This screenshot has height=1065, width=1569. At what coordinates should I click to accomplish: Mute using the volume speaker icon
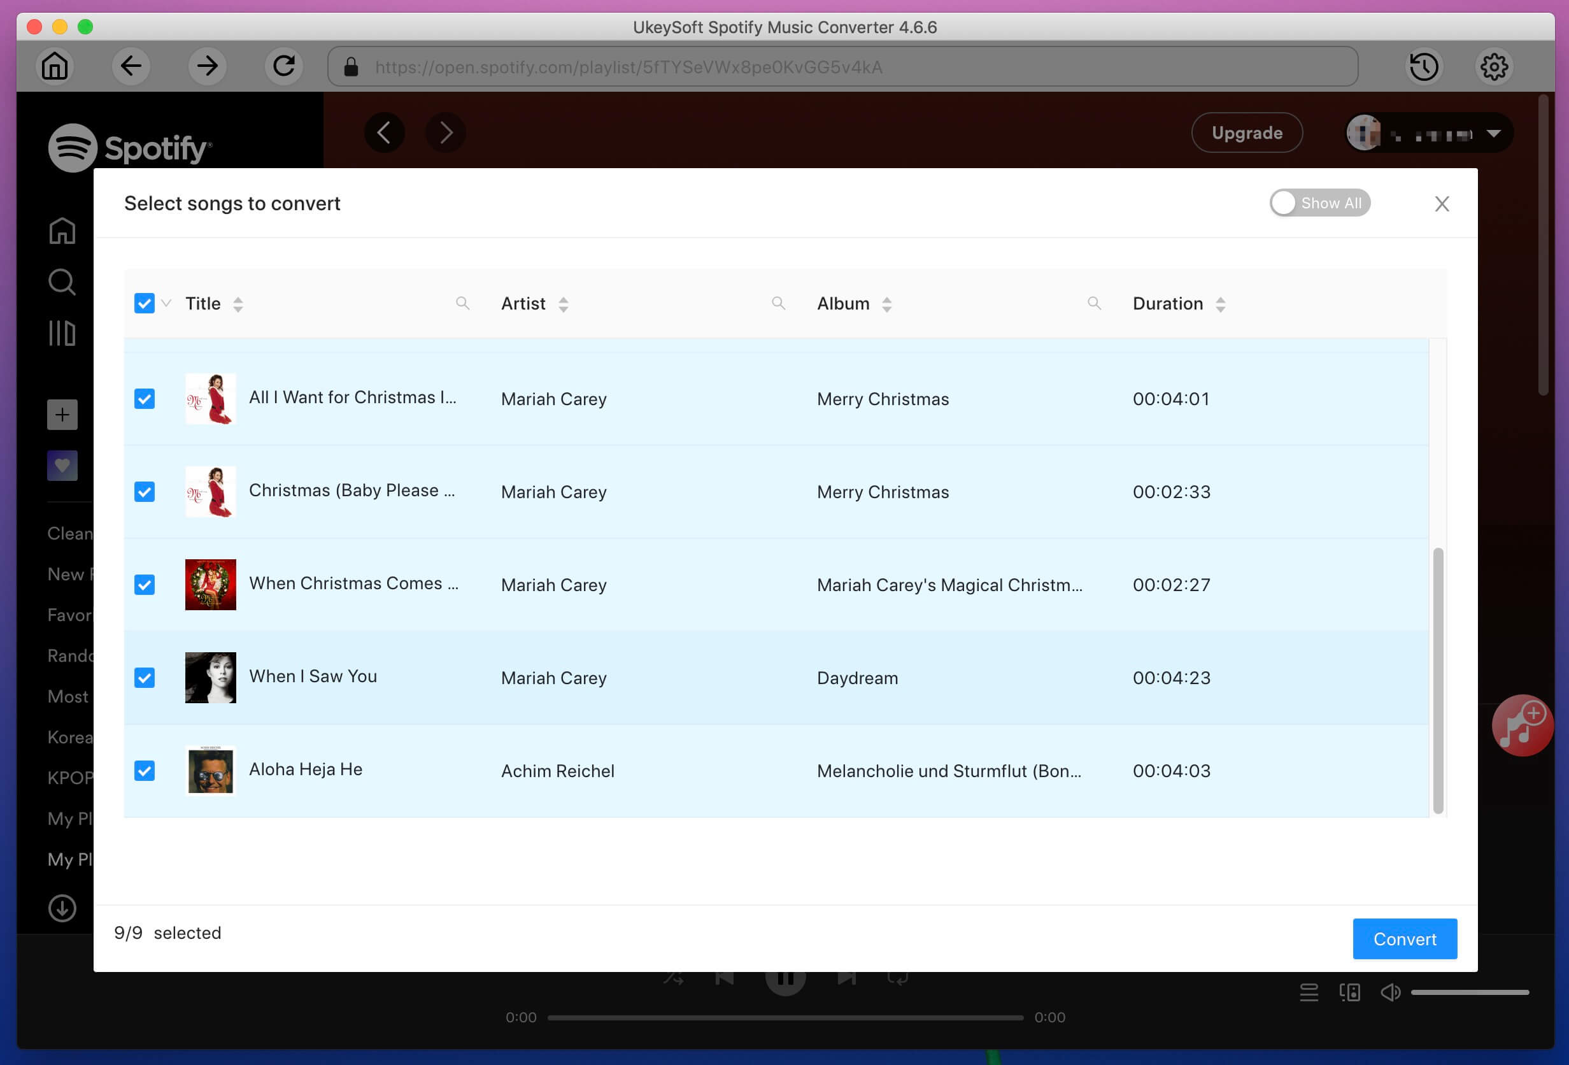click(x=1391, y=992)
